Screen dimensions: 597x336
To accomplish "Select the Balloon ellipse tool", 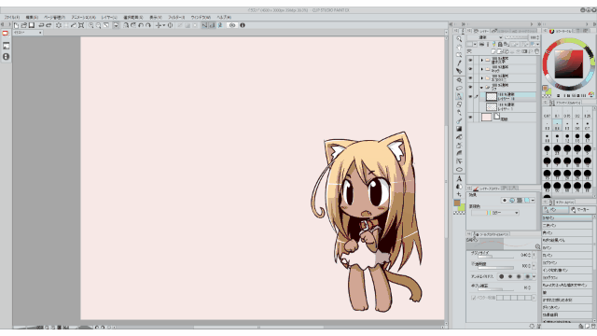I will 459,170.
